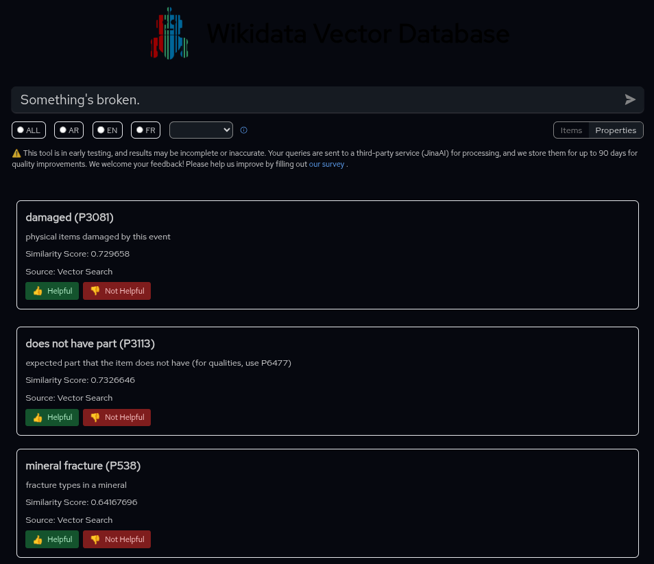
Task: Mark mineral fracture (P538) as Helpful
Action: 52,539
